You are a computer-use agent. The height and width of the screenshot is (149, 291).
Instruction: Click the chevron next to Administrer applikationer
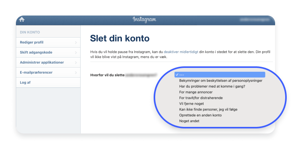pyautogui.click(x=76, y=62)
